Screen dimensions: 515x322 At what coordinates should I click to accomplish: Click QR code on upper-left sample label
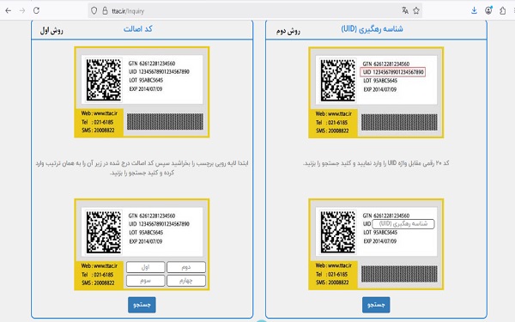click(x=104, y=80)
